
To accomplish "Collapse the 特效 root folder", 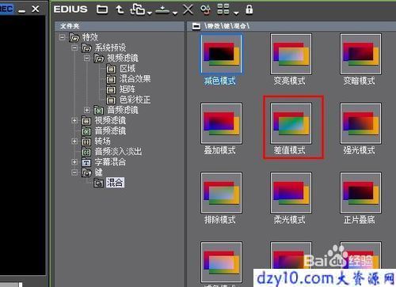I will coord(62,37).
